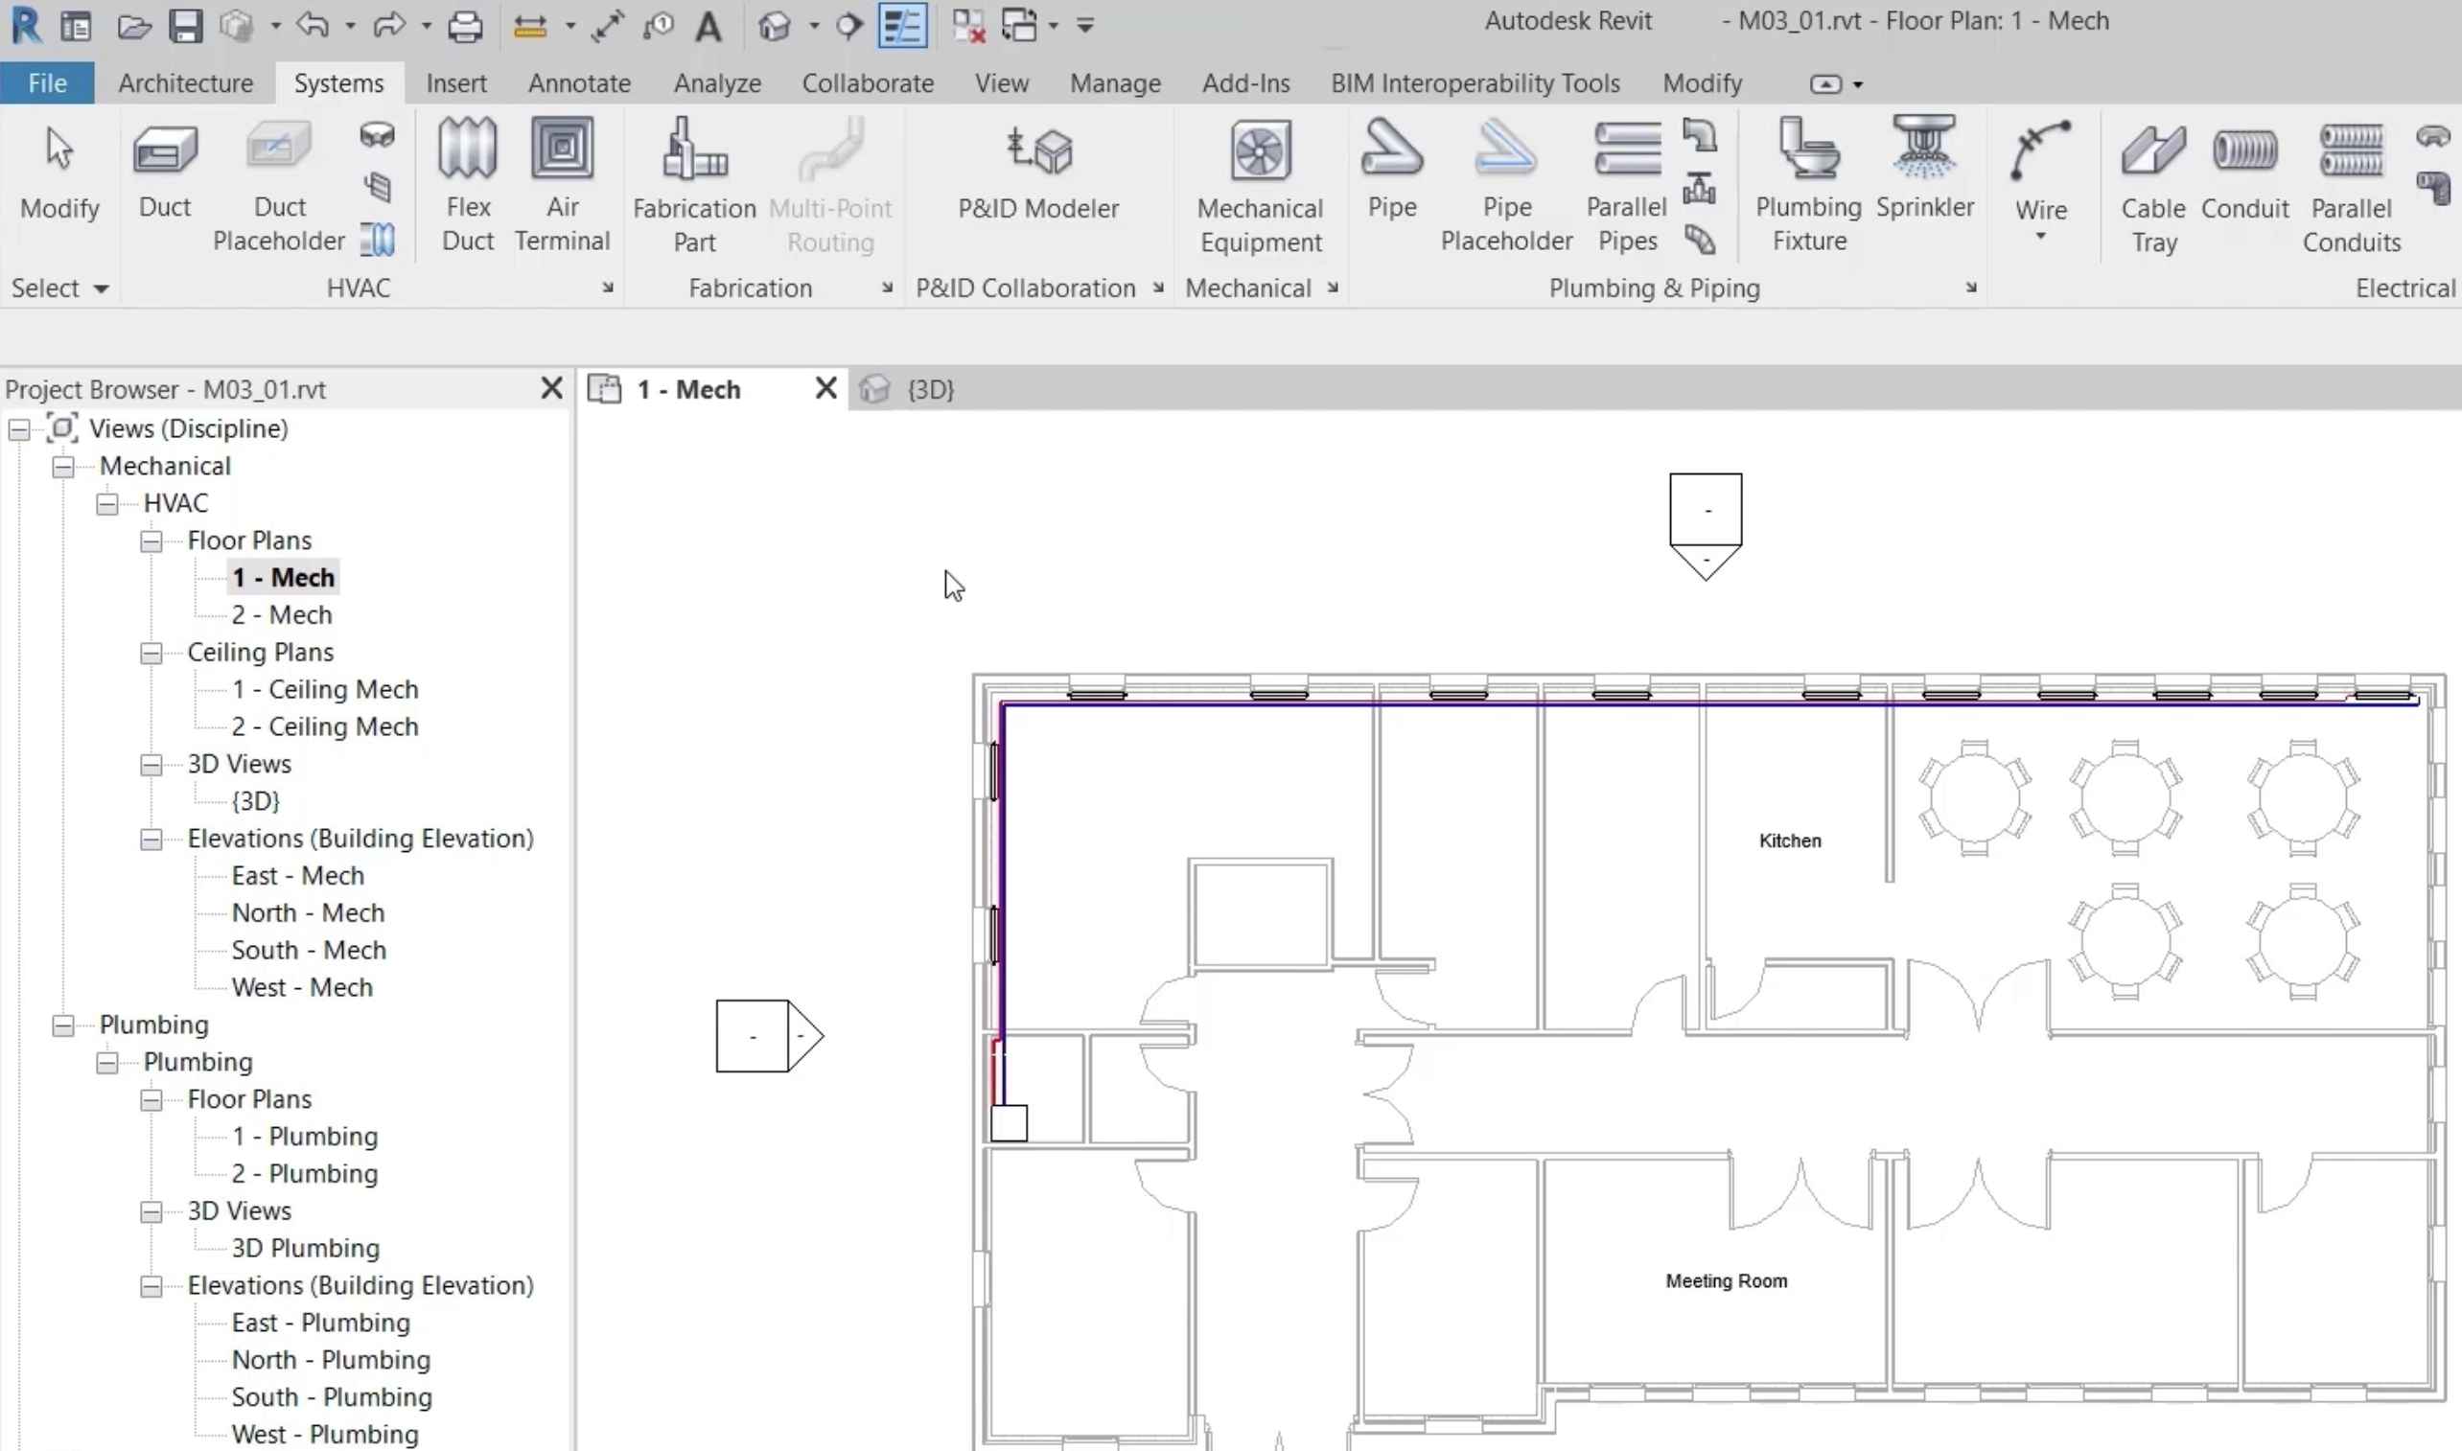Select the Pipe Placeholder tool
The height and width of the screenshot is (1451, 2462).
(1506, 186)
